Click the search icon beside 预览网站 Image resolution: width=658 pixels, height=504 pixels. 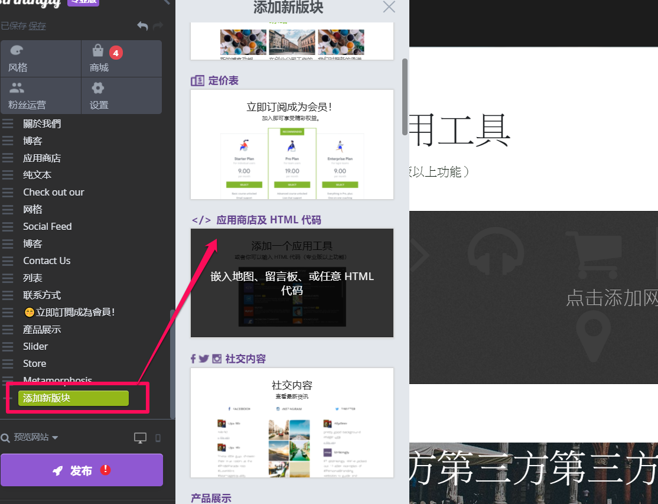pos(5,438)
